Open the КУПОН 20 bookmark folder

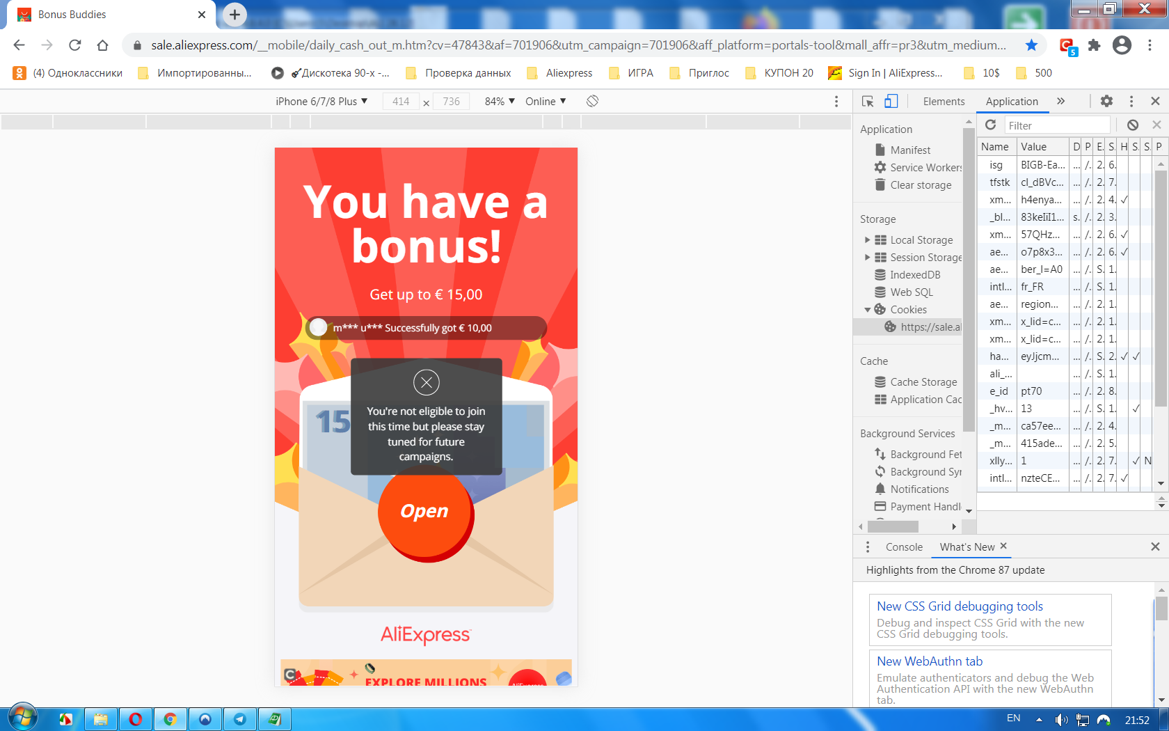[779, 73]
